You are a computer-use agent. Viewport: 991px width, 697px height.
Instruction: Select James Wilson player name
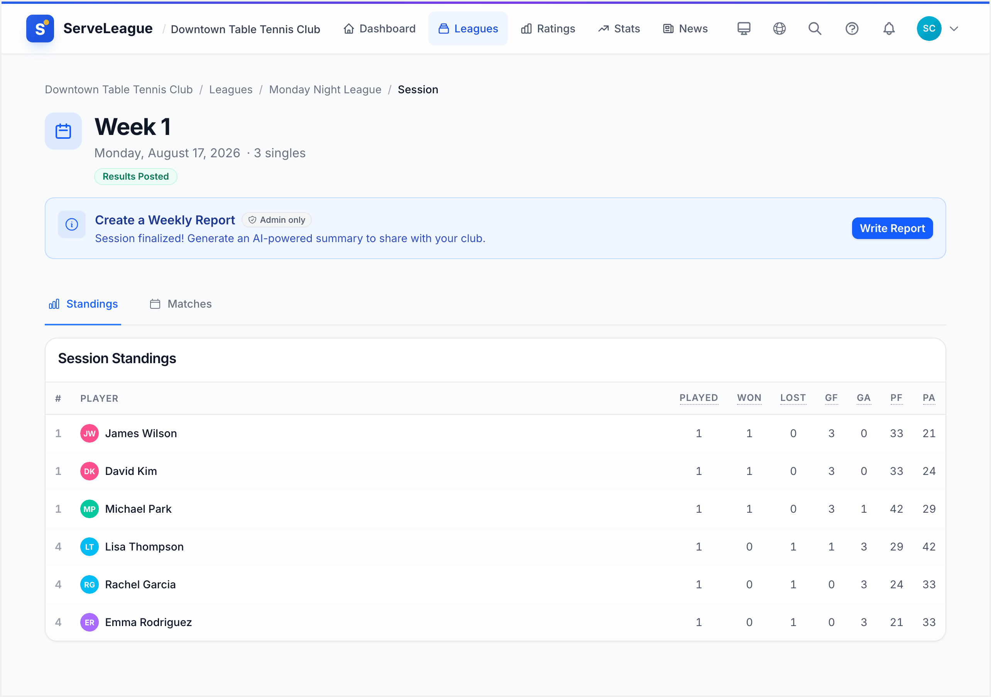click(x=141, y=433)
